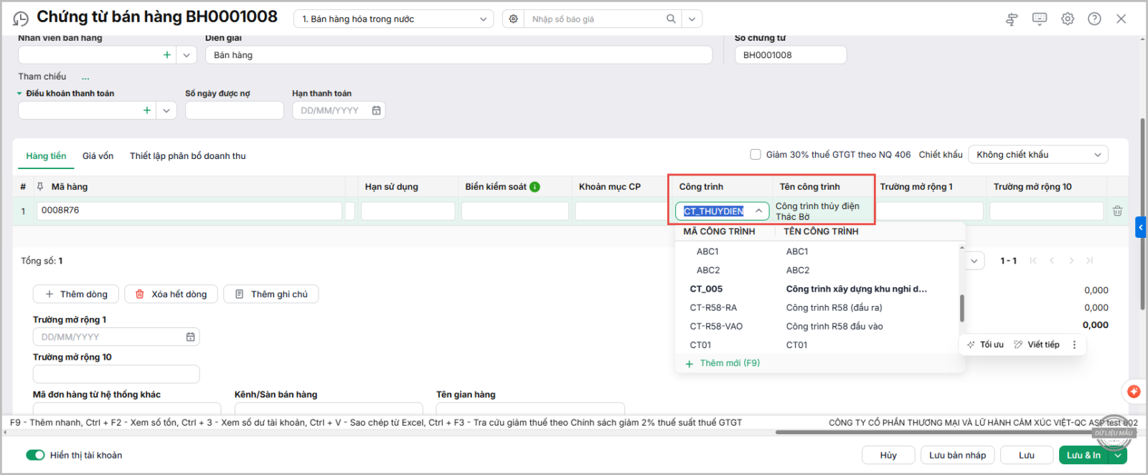The height and width of the screenshot is (475, 1148).
Task: Select project CT-R58-RA from the list
Action: tap(817, 307)
